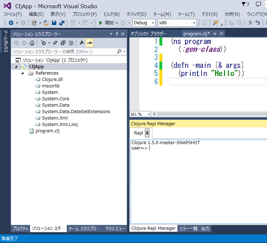Switch to the クラス ビュー tab

point(115,228)
